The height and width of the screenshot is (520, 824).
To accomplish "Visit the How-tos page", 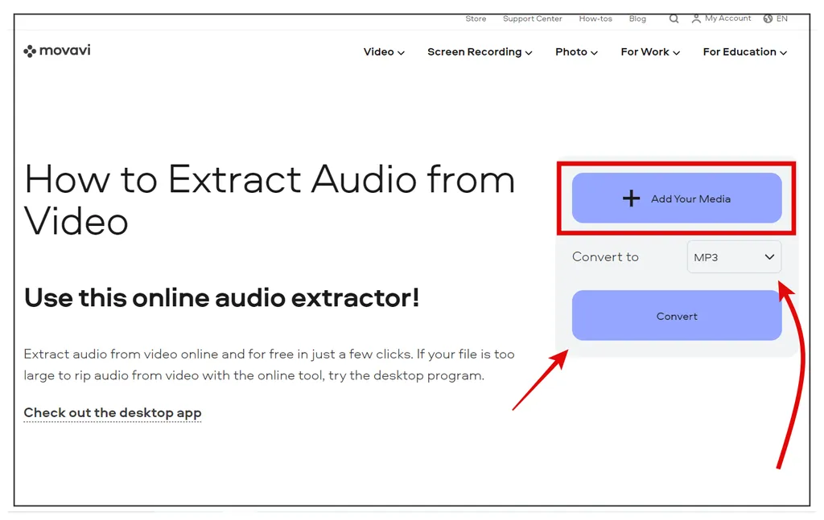I will coord(595,18).
